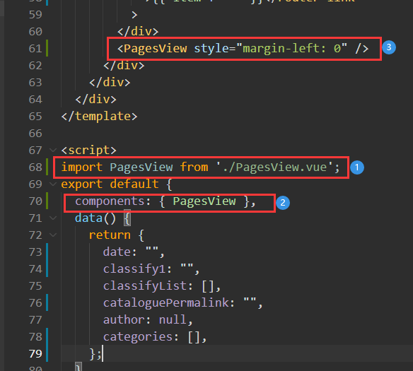The height and width of the screenshot is (371, 413).
Task: Click blue annotation badge number 3
Action: tap(389, 47)
